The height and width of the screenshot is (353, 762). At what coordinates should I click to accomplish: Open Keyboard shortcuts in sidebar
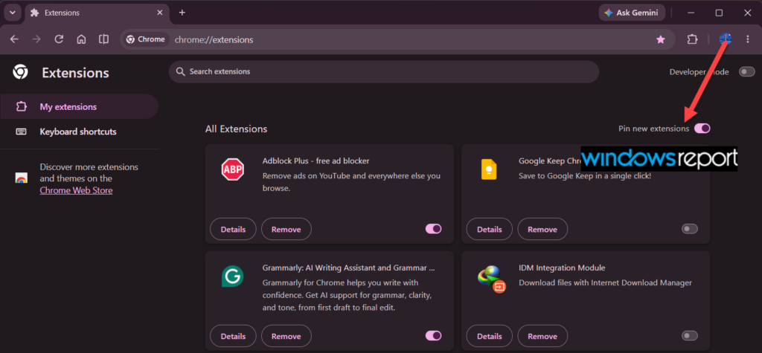79,132
